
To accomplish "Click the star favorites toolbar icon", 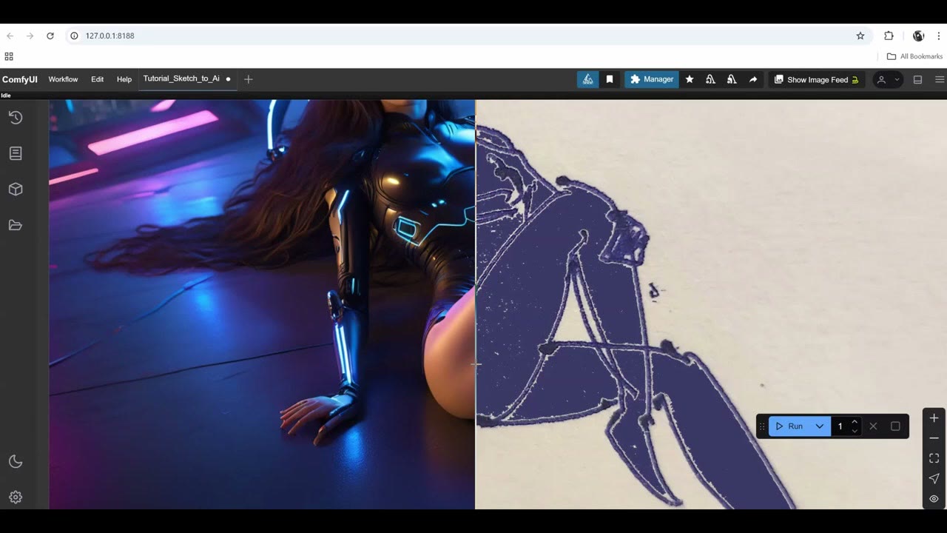I will coord(690,79).
